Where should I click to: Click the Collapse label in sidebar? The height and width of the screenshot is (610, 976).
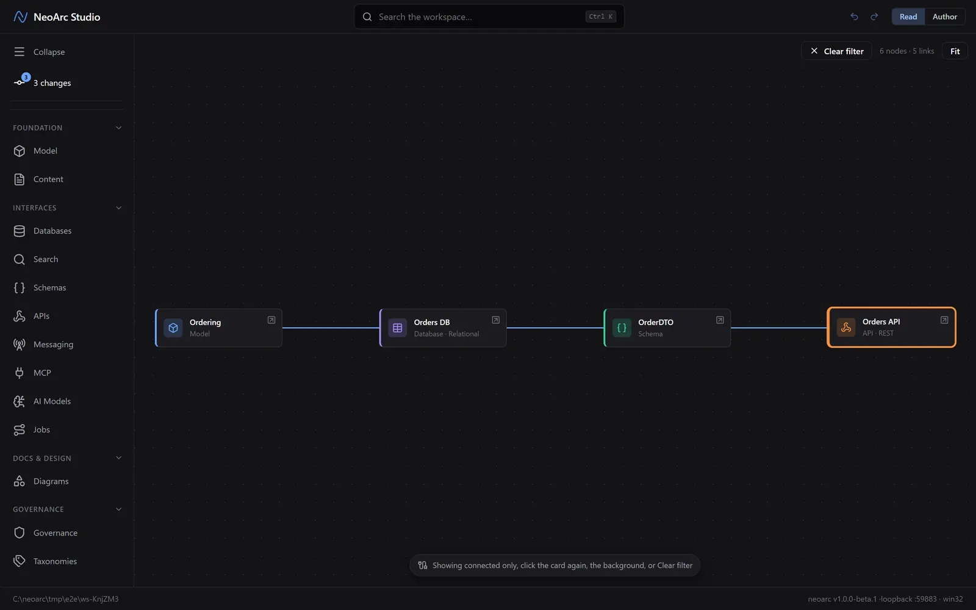49,52
